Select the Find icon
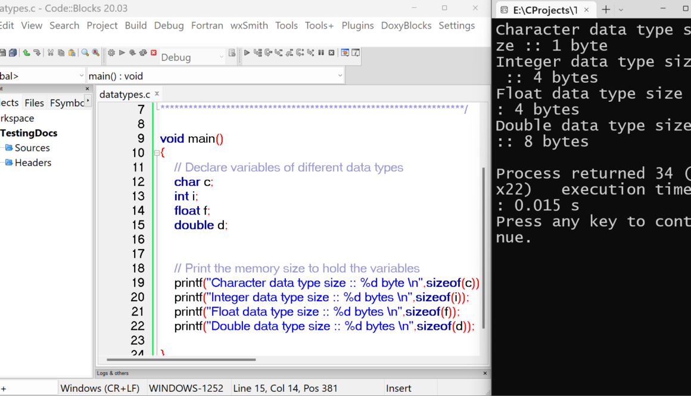 (x=84, y=52)
